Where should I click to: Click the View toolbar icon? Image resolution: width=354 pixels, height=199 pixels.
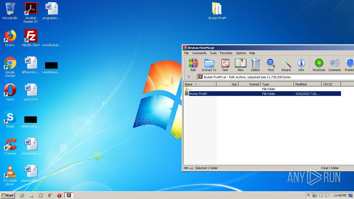[x=240, y=65]
